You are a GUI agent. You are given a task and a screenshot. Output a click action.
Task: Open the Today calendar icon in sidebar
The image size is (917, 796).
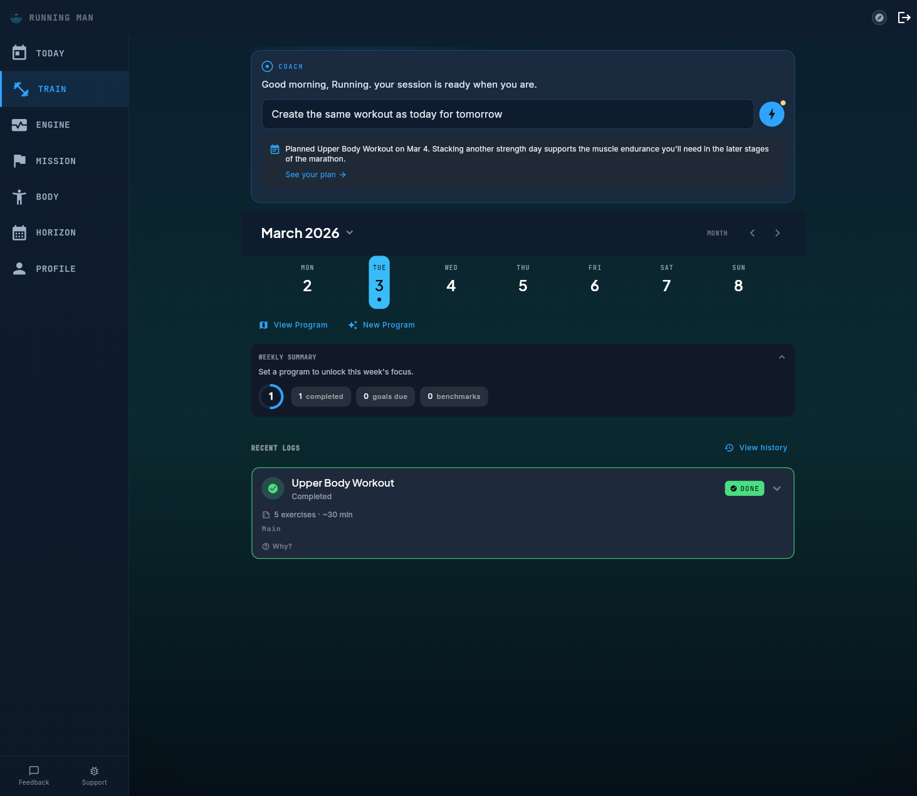[x=19, y=53]
